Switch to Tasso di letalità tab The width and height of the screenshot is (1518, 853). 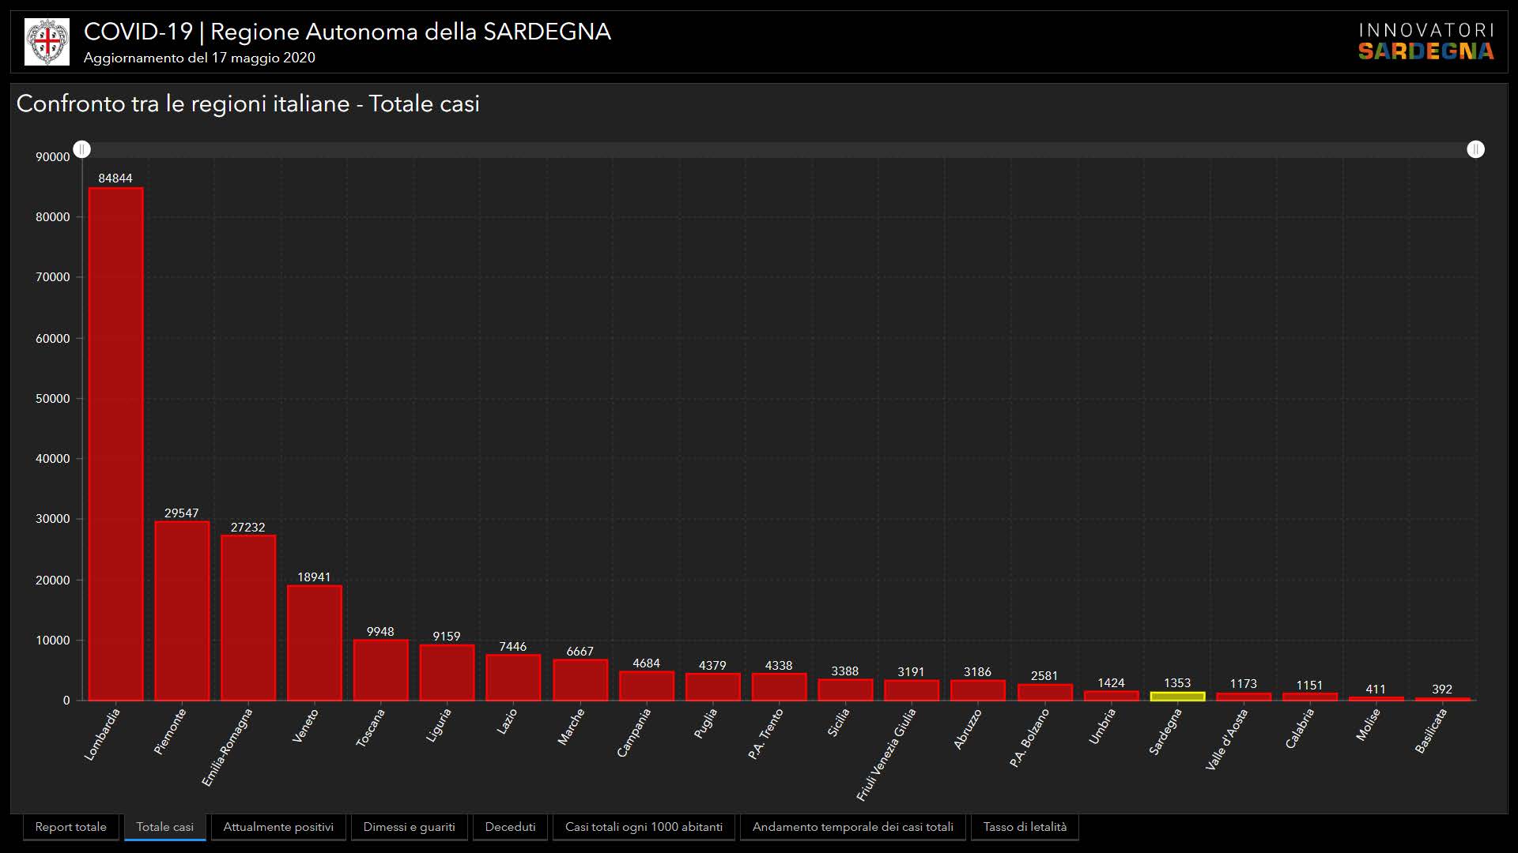pyautogui.click(x=1025, y=827)
